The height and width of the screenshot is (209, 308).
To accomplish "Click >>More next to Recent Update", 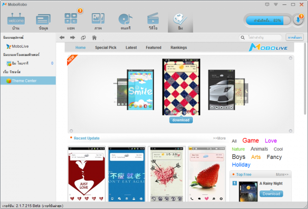I will [x=219, y=138].
